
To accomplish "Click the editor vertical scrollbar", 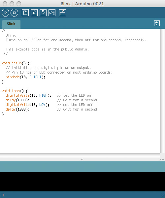I will (162, 91).
